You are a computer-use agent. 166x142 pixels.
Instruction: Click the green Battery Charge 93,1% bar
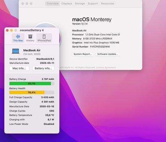[x=32, y=83]
